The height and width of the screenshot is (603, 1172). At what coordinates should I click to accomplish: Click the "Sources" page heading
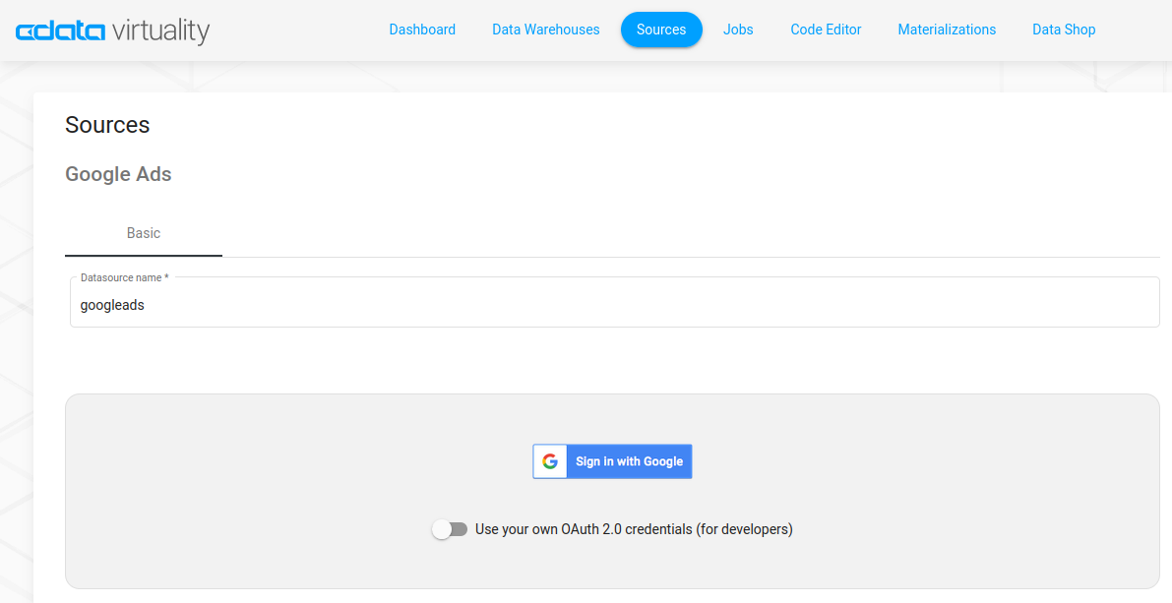pyautogui.click(x=106, y=125)
